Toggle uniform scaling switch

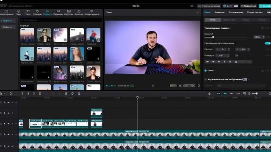click(268, 43)
